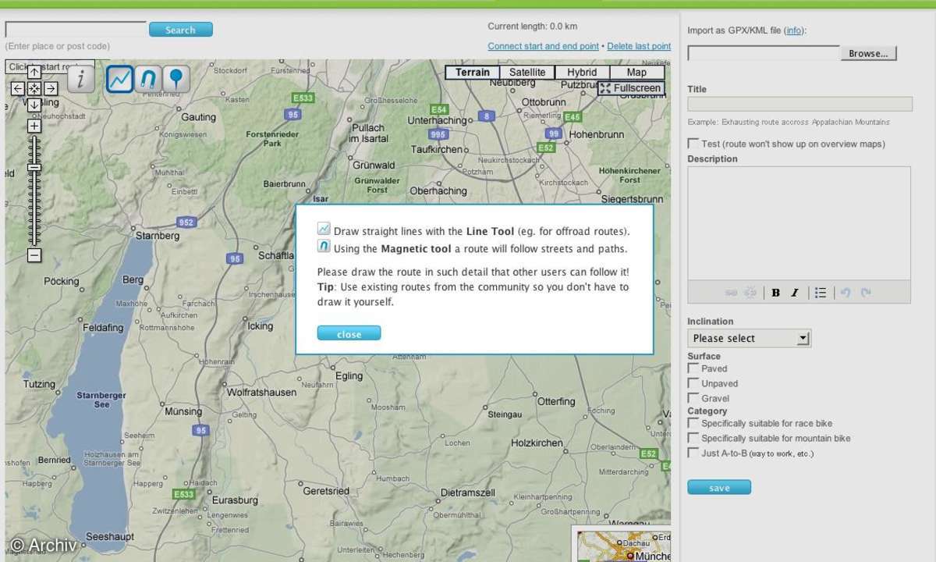Click the overview minimap thumbnail
This screenshot has width=936, height=562.
click(623, 545)
